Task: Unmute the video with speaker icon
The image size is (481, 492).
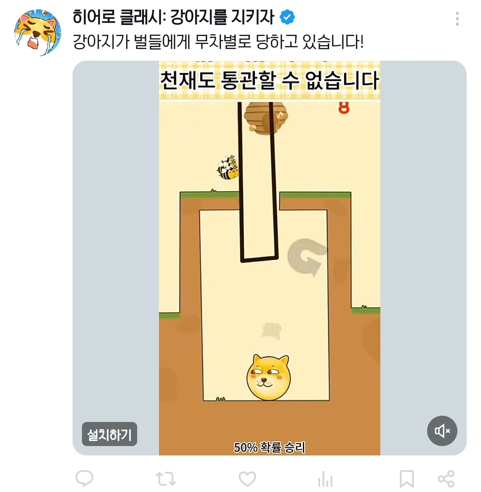Action: point(442,431)
